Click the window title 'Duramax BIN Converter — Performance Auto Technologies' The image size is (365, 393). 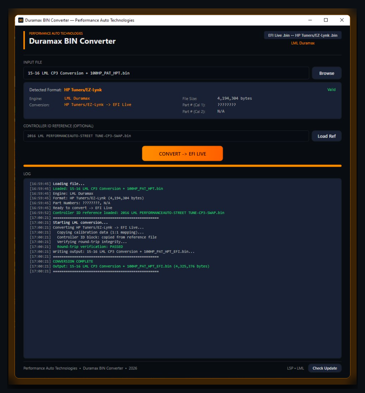(80, 20)
